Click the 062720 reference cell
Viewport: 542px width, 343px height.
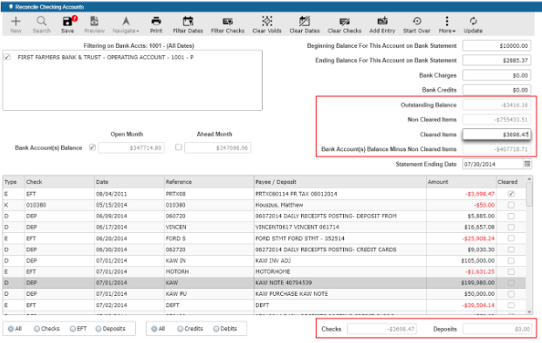[x=209, y=250]
